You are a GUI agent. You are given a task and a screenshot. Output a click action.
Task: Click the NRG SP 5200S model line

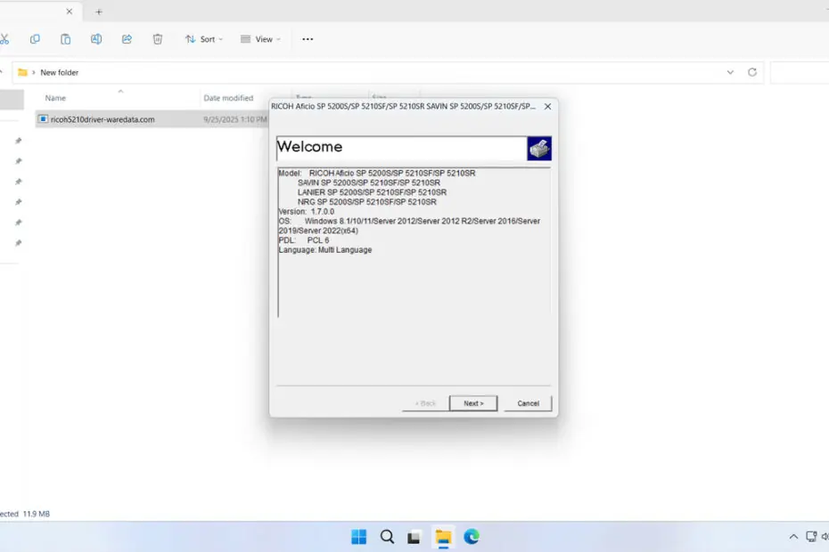pos(367,202)
